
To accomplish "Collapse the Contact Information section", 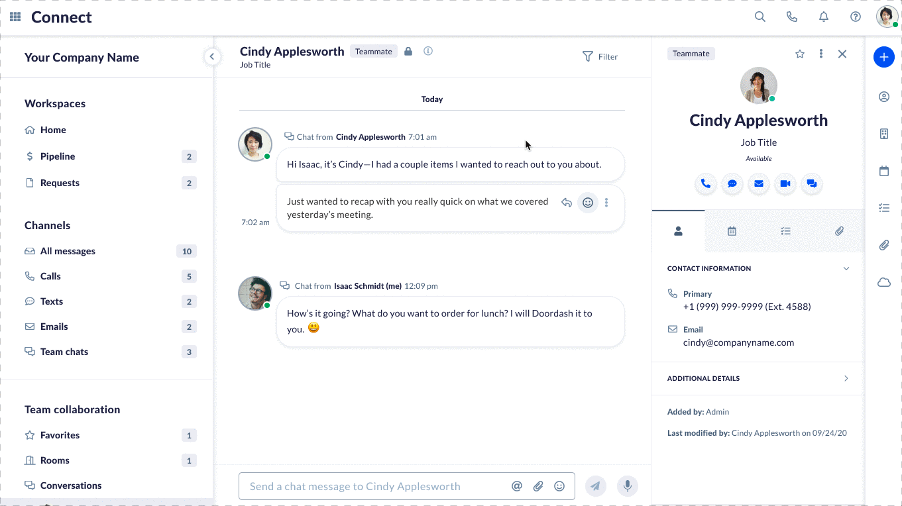I will (846, 268).
